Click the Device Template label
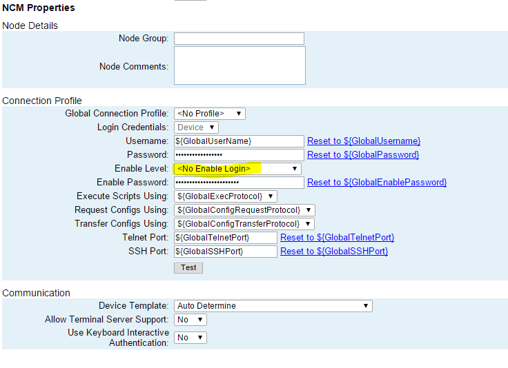Screen dimensions: 508x368 (x=133, y=305)
